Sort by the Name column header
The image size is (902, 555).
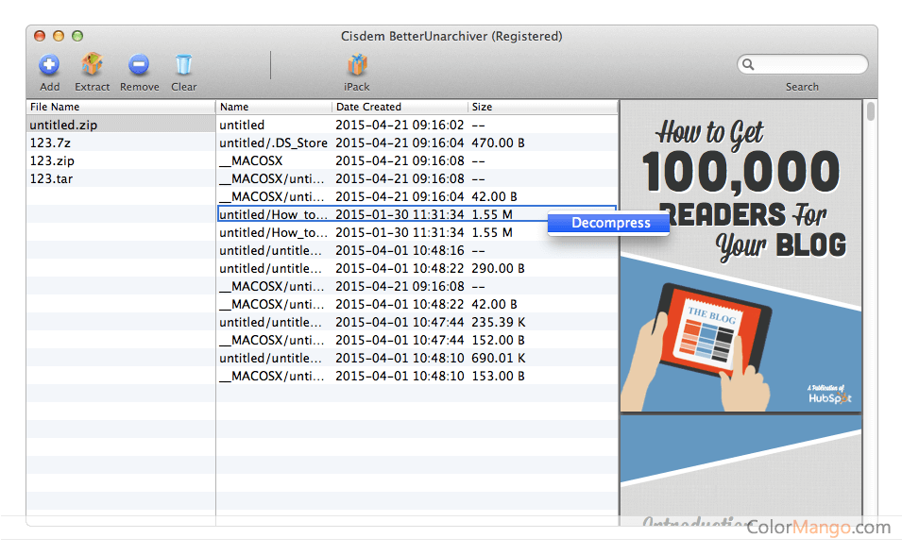[x=274, y=107]
